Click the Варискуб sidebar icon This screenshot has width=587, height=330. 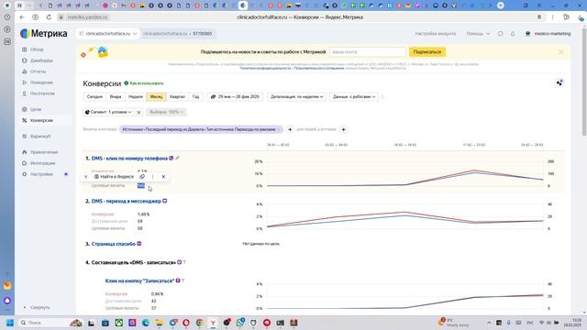coord(25,137)
